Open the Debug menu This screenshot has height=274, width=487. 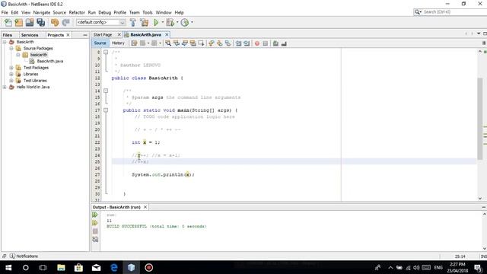coord(105,12)
